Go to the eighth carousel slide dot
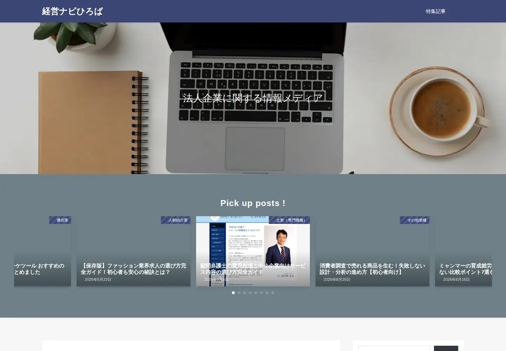Image resolution: width=506 pixels, height=351 pixels. [x=273, y=293]
